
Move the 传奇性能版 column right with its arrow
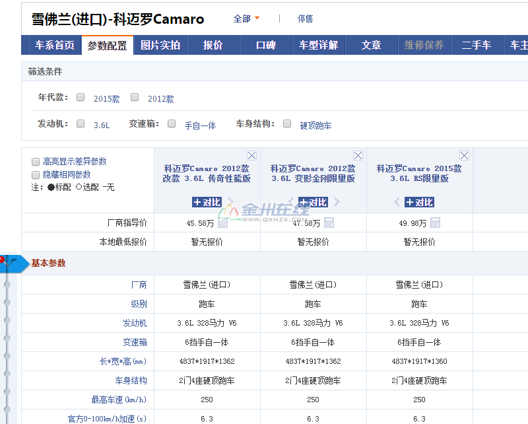[x=230, y=202]
